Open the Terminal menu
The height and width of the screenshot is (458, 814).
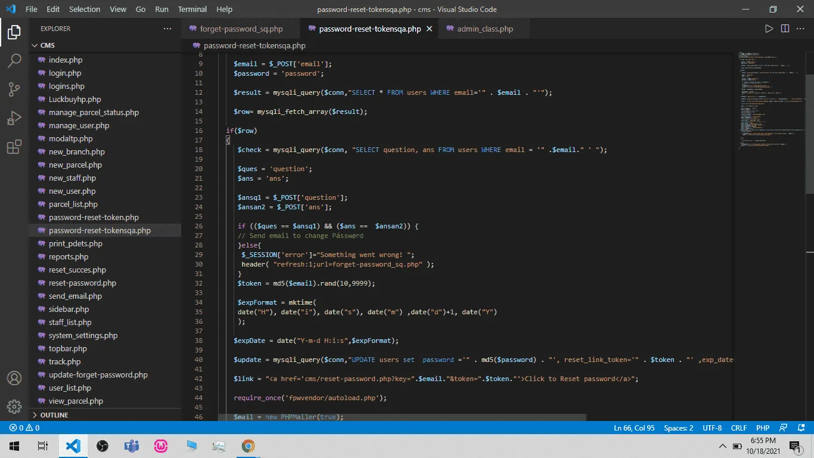pos(192,9)
